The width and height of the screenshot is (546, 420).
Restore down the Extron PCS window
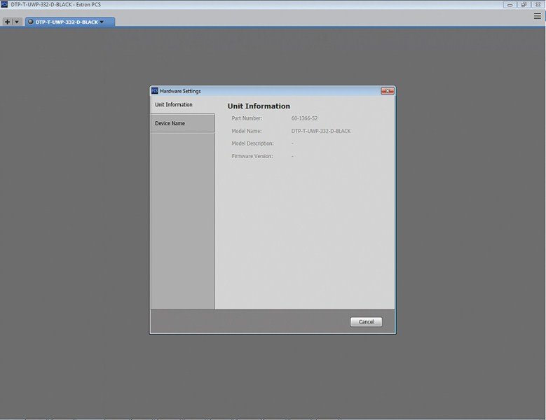(524, 4)
